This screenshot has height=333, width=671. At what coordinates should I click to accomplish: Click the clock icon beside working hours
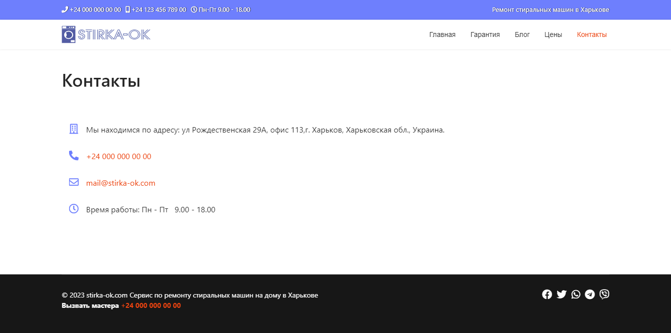[74, 209]
